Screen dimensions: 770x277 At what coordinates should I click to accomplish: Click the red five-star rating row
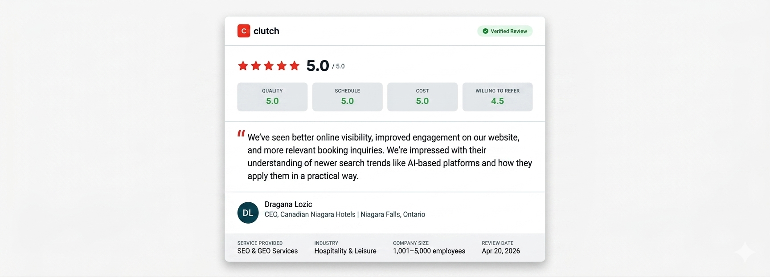[269, 66]
